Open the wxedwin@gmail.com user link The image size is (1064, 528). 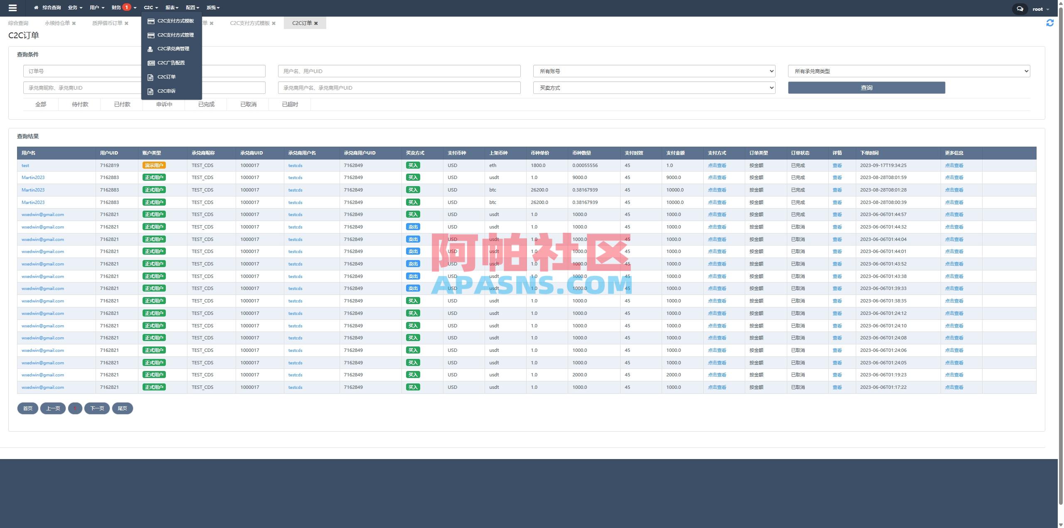tap(43, 214)
